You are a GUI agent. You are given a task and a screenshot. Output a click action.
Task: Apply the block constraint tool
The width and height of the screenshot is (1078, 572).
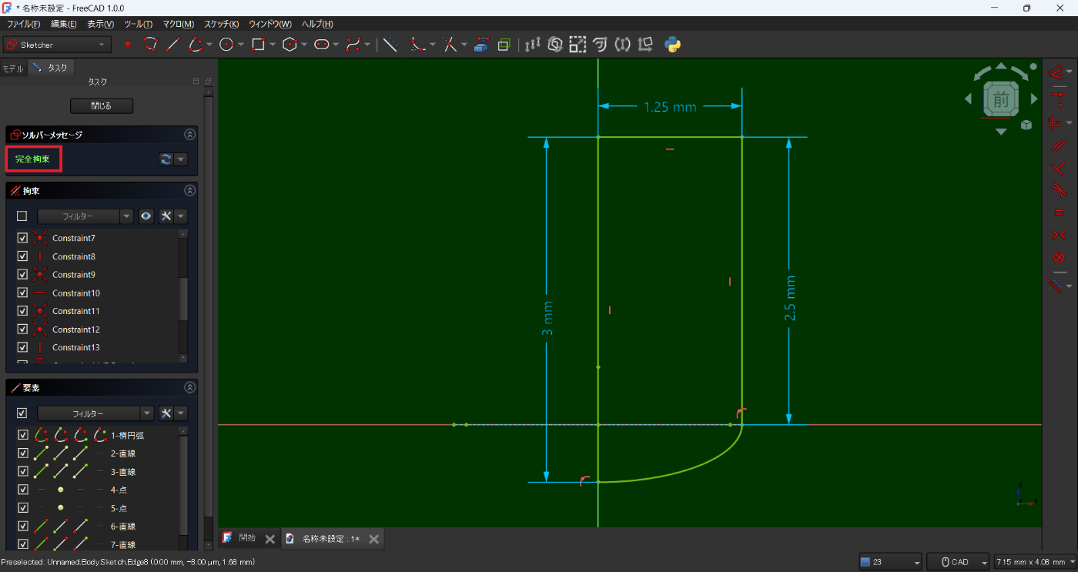[x=1058, y=257]
